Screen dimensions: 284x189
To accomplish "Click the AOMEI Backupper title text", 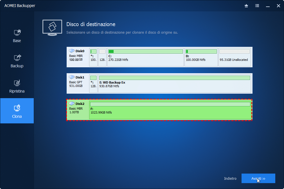I will pos(20,6).
